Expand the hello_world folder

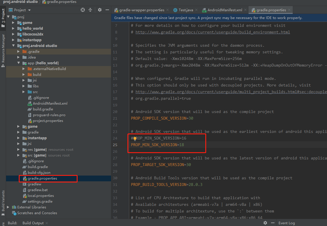pos(13,28)
